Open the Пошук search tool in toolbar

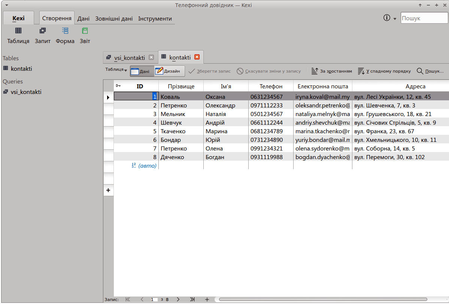pyautogui.click(x=430, y=71)
